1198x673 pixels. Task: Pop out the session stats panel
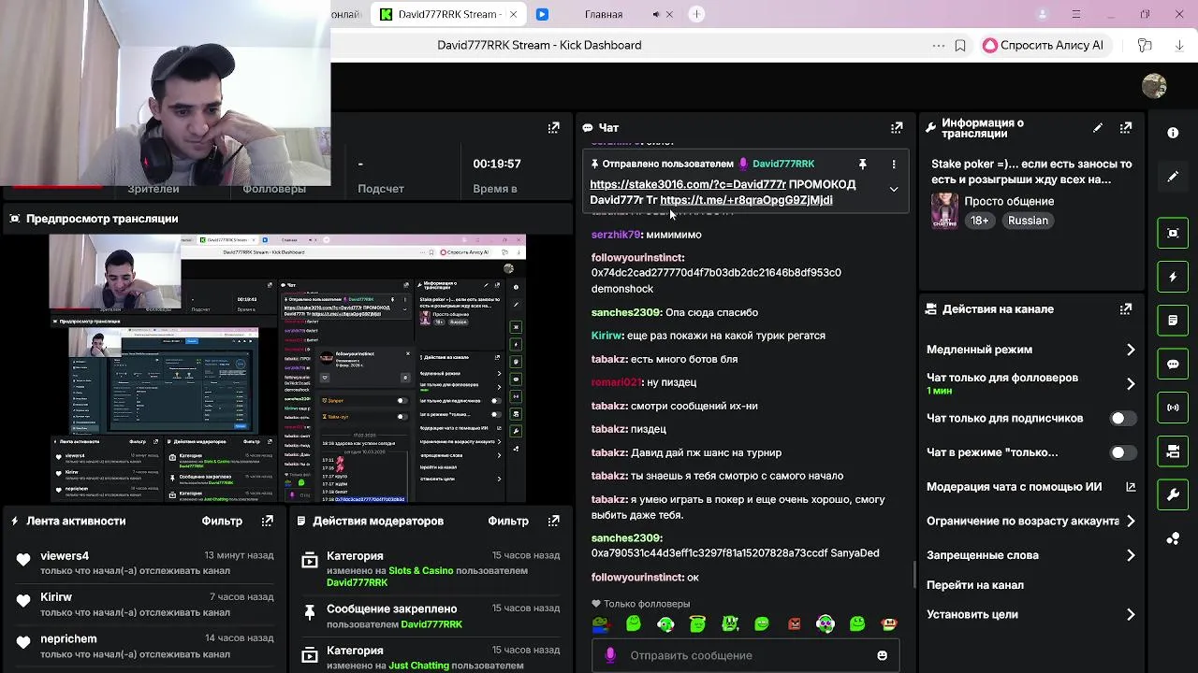click(x=554, y=127)
